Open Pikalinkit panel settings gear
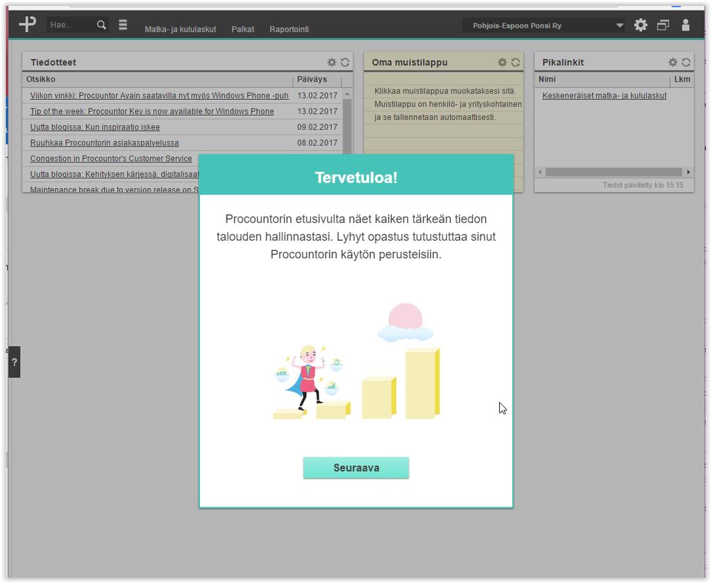This screenshot has height=583, width=711. [673, 62]
